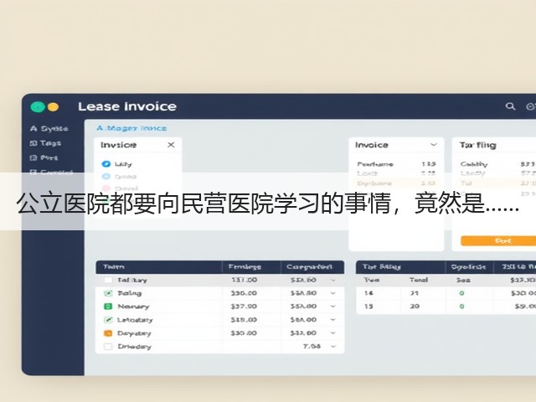Viewport: 536px width, 402px height.
Task: Click the green 0 in row 14
Action: tap(461, 293)
